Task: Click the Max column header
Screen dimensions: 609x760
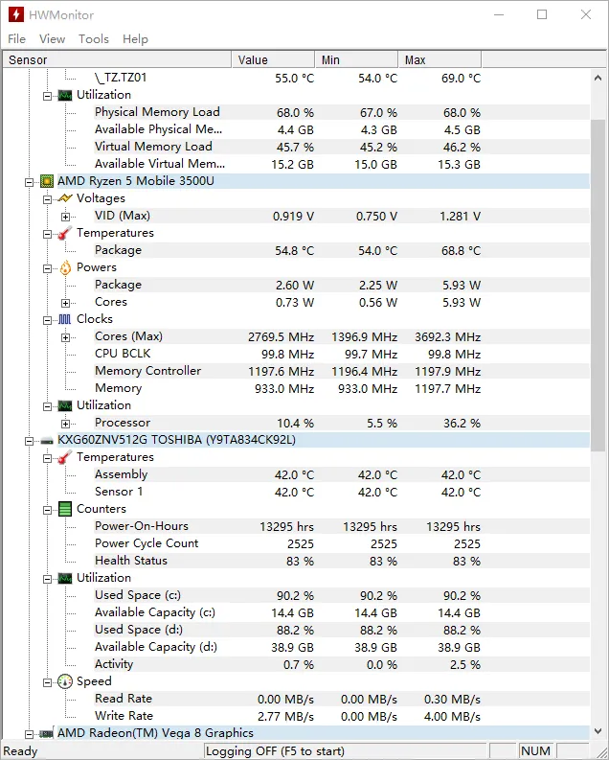Action: tap(440, 59)
